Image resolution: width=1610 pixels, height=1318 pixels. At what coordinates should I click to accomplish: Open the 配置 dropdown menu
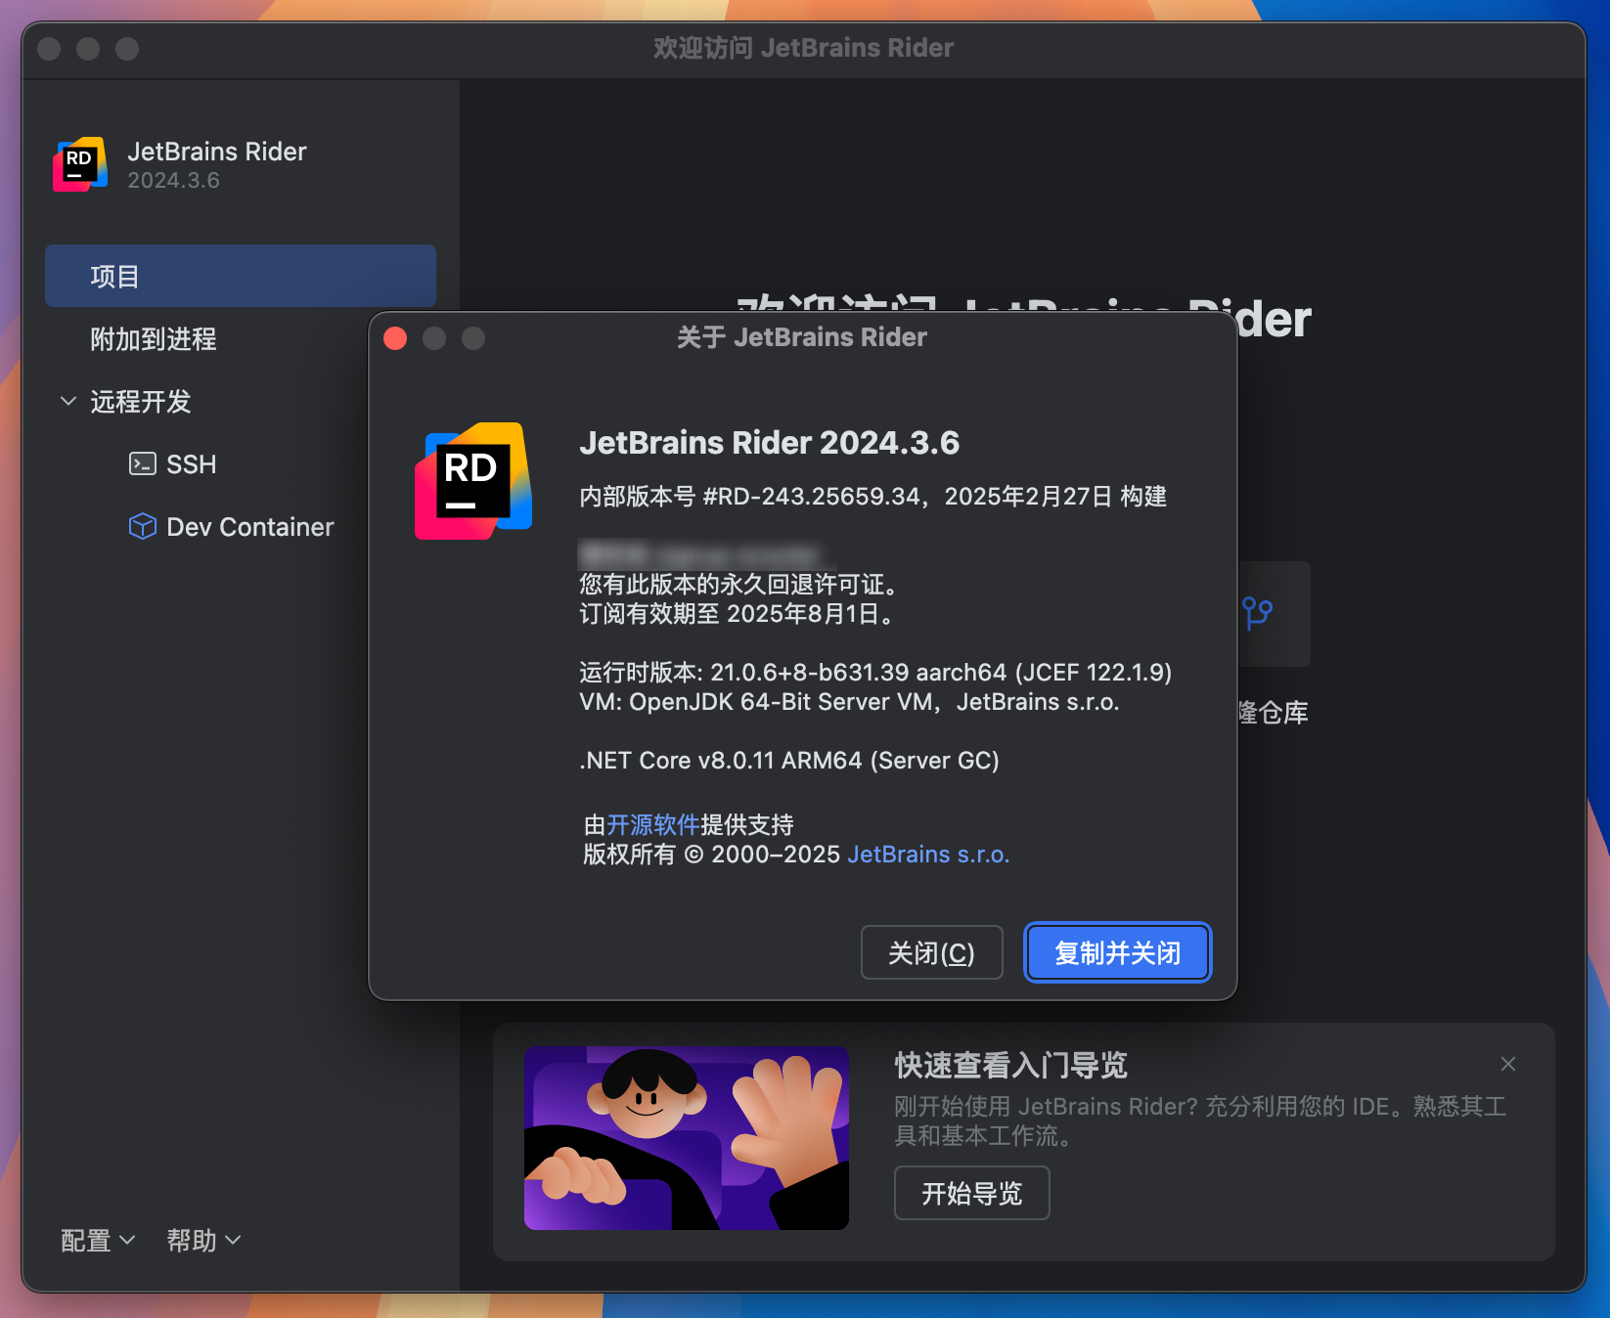pos(97,1241)
